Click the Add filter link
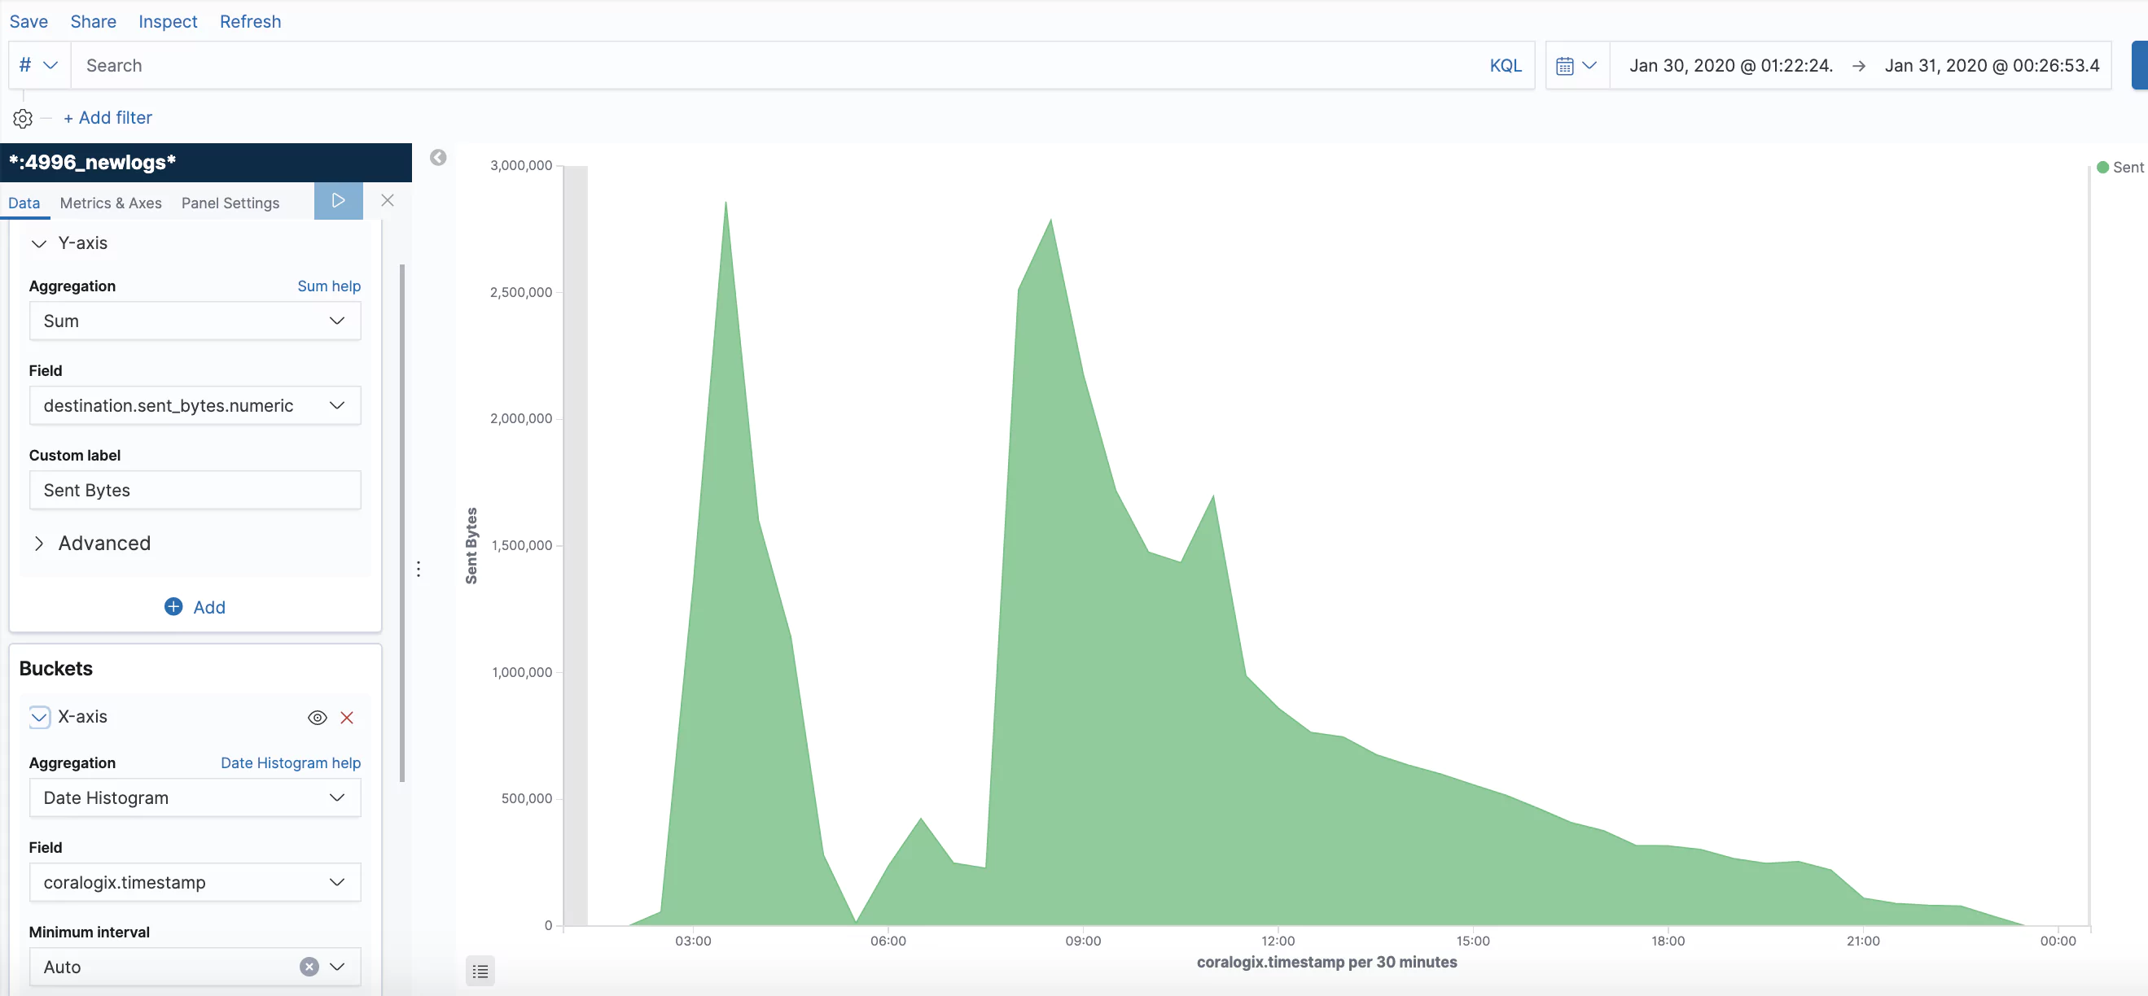The width and height of the screenshot is (2148, 996). (x=108, y=117)
